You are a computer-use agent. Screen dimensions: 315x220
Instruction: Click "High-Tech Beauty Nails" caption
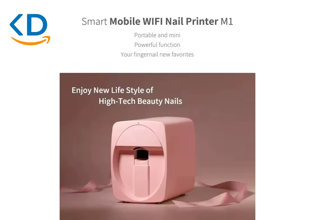pyautogui.click(x=140, y=101)
